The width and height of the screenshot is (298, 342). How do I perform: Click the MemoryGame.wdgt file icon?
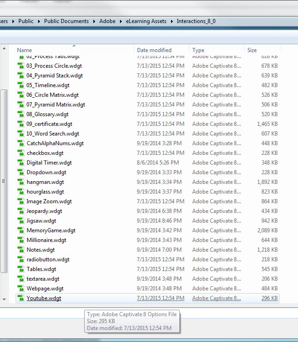[21, 230]
